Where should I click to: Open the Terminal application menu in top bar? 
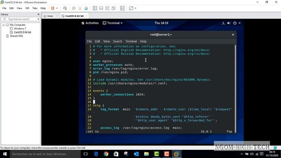click(112, 23)
